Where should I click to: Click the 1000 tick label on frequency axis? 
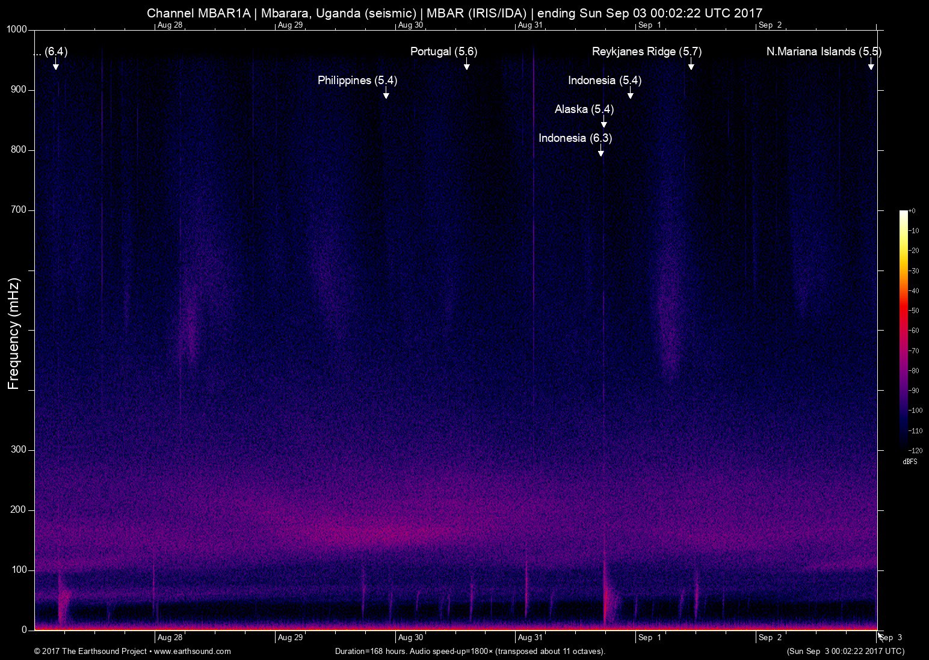click(17, 29)
